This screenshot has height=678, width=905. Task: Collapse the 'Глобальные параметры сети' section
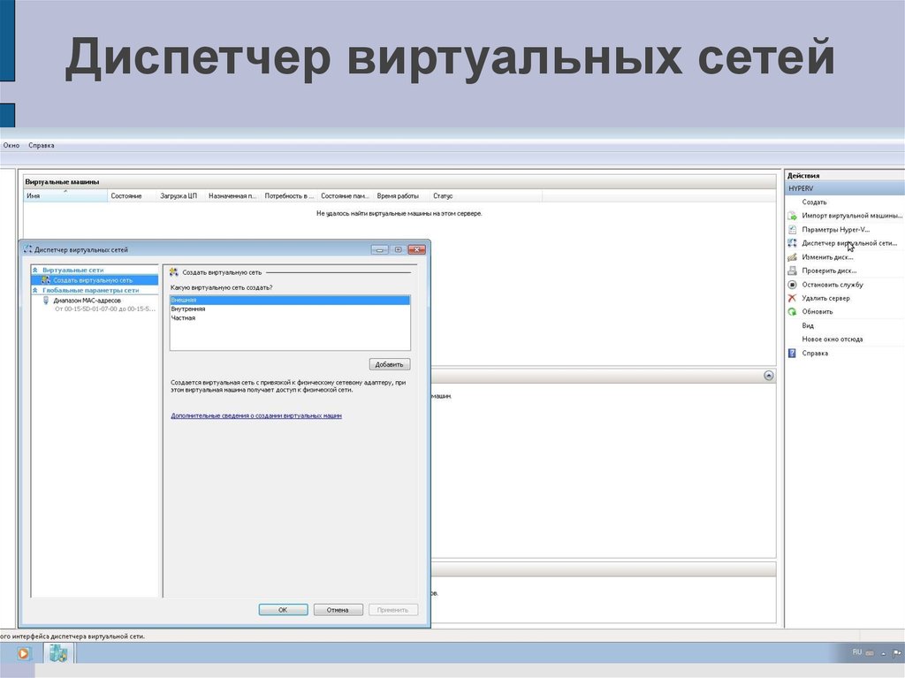point(35,290)
